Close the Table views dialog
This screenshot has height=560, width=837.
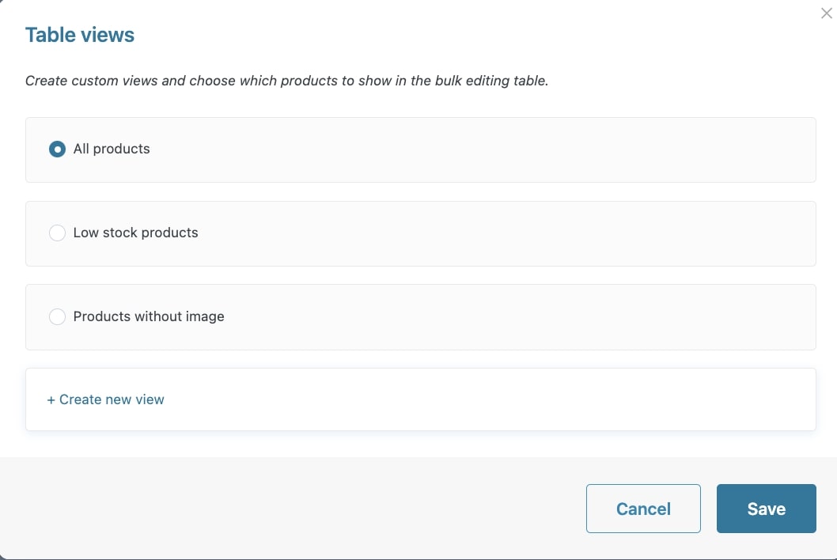(x=826, y=13)
